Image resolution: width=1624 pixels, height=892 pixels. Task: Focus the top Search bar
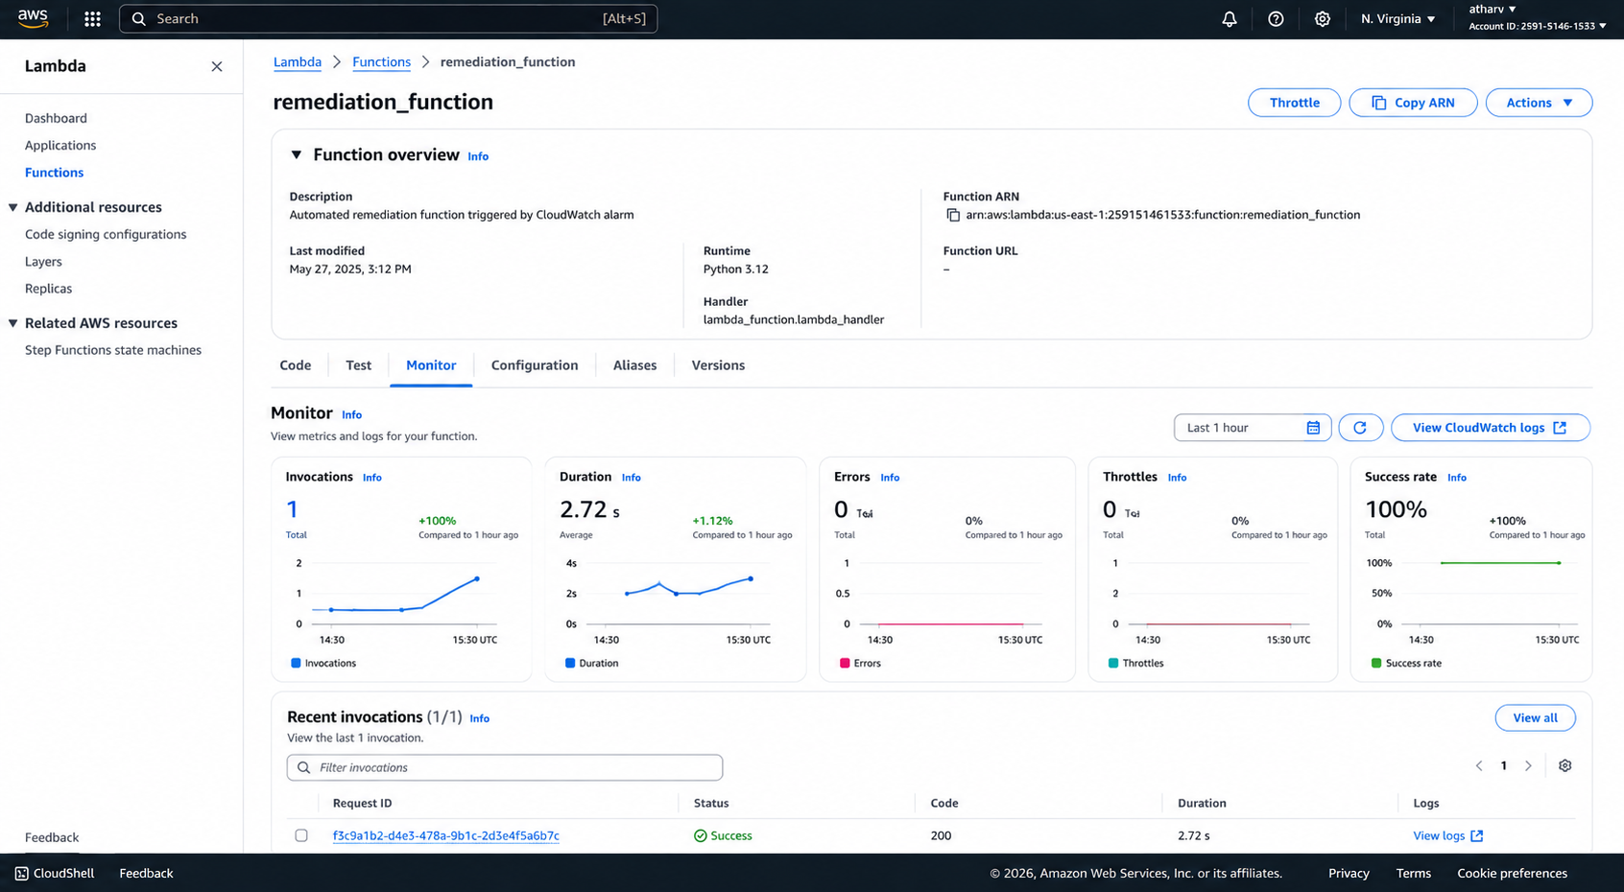pyautogui.click(x=388, y=19)
